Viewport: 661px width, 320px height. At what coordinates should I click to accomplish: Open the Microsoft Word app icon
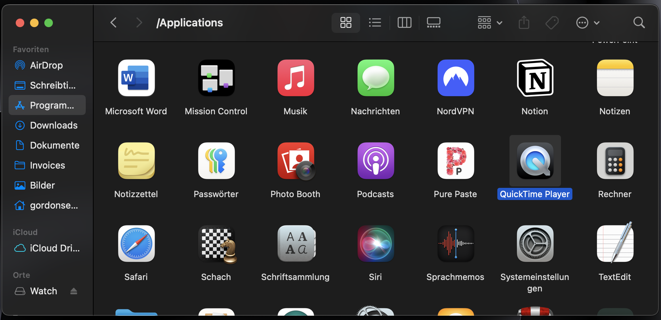tap(136, 78)
